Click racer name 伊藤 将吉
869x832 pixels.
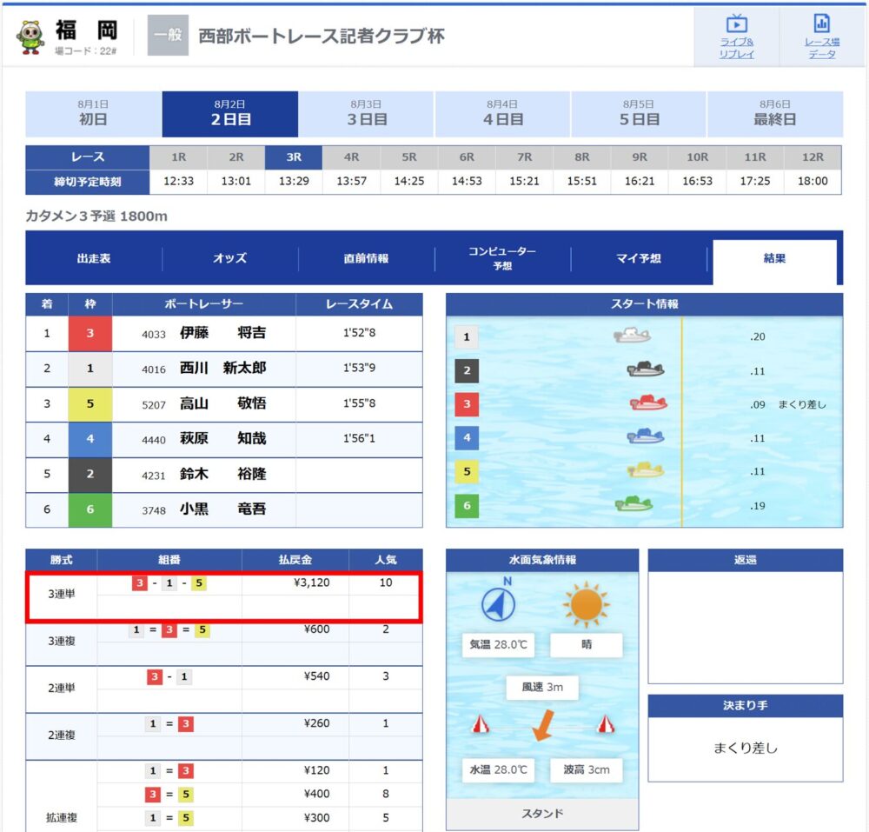tap(222, 333)
